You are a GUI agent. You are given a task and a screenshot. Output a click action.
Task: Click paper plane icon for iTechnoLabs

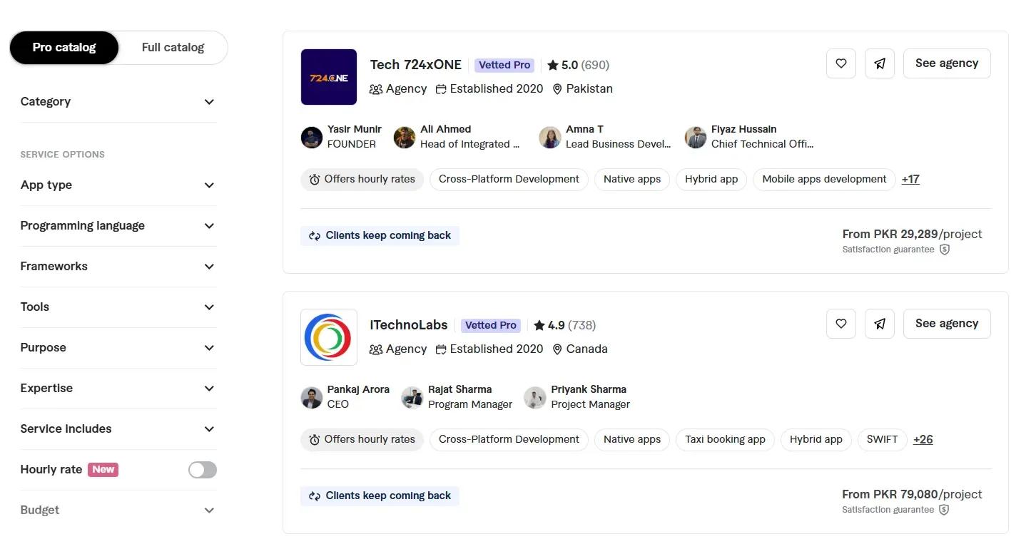tap(879, 324)
